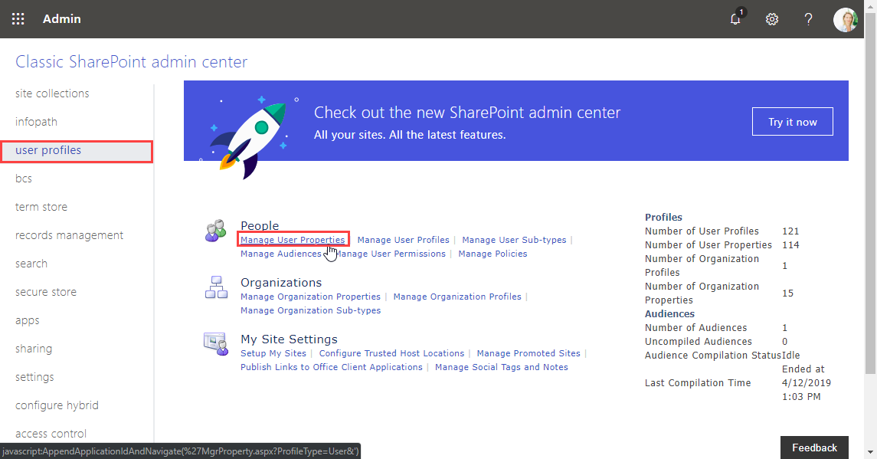The image size is (877, 459).
Task: Open the notifications bell icon
Action: coord(736,18)
